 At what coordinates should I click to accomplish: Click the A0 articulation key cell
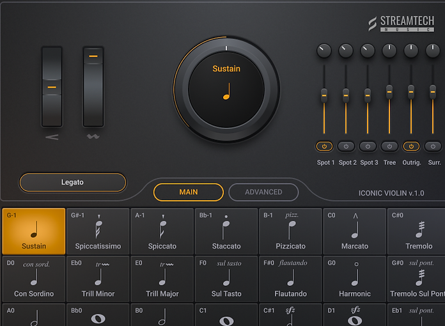coord(34,314)
